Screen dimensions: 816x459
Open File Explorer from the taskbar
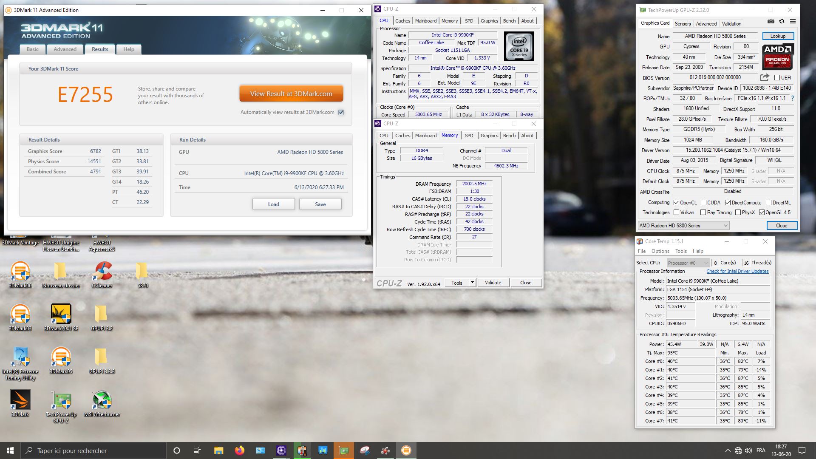pos(219,450)
